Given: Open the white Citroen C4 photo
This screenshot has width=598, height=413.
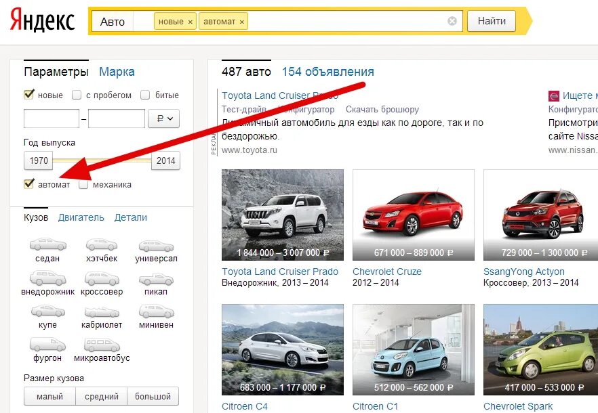Looking at the screenshot, I should [x=283, y=349].
